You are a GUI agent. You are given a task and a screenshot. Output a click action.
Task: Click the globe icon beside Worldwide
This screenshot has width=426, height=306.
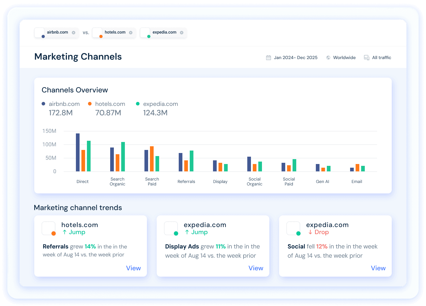(328, 58)
